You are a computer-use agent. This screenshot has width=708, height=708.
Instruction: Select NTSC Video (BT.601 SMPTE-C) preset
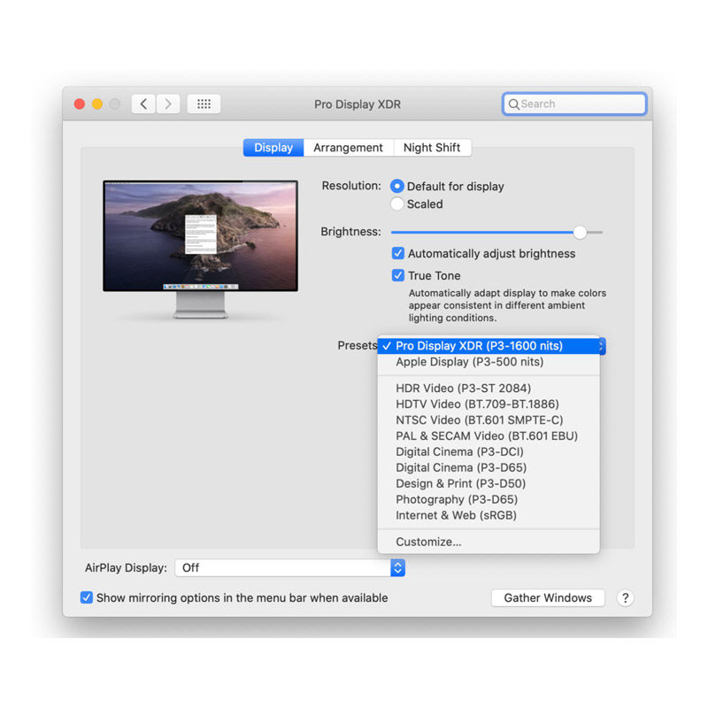[489, 419]
